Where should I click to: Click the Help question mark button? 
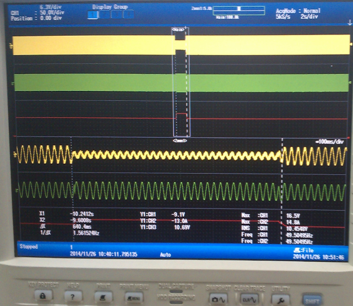point(73,297)
